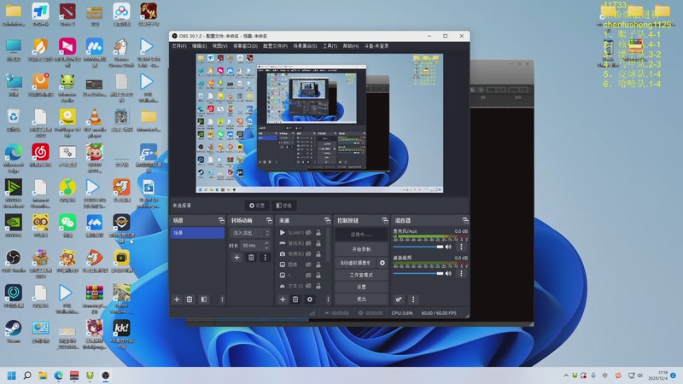Add a new scene with plus icon
Viewport: 683px width, 384px height.
point(177,300)
